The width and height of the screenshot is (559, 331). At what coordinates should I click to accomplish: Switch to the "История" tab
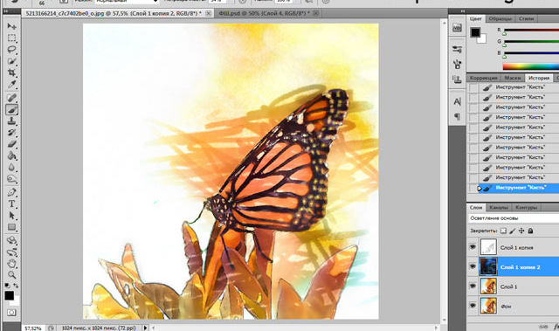coord(539,78)
